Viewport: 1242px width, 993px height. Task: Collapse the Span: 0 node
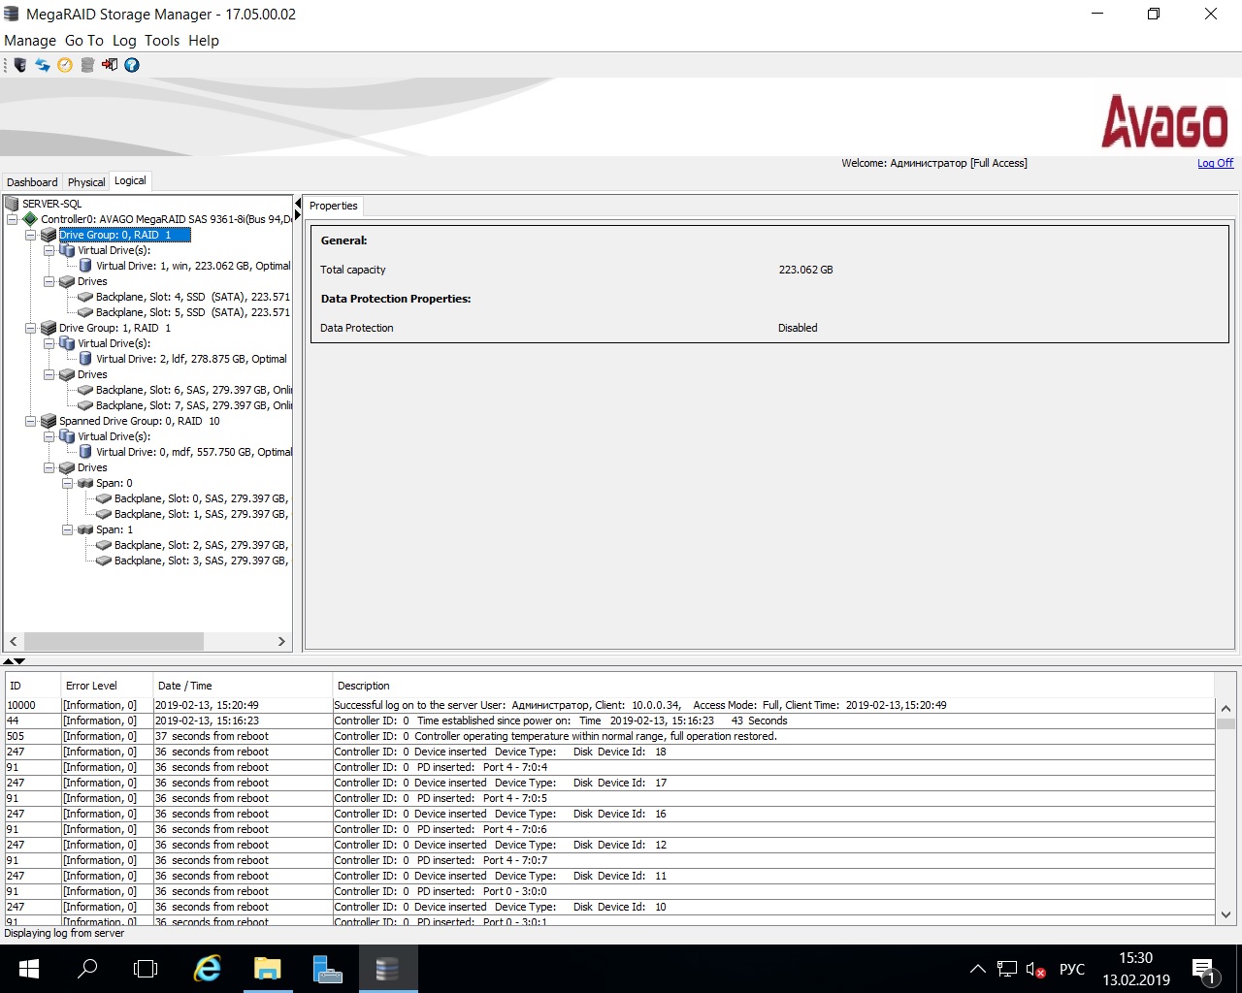68,483
